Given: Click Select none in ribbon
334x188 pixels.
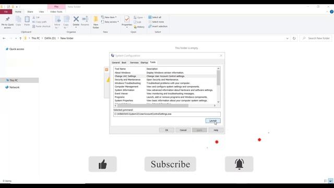Looking at the screenshot, I should (156, 22).
